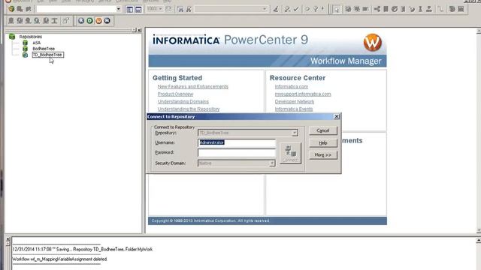This screenshot has width=481, height=270.
Task: Open the Developer Network link
Action: click(x=295, y=102)
